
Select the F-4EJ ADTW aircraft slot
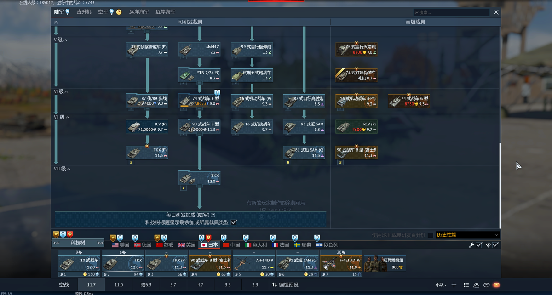341,263
